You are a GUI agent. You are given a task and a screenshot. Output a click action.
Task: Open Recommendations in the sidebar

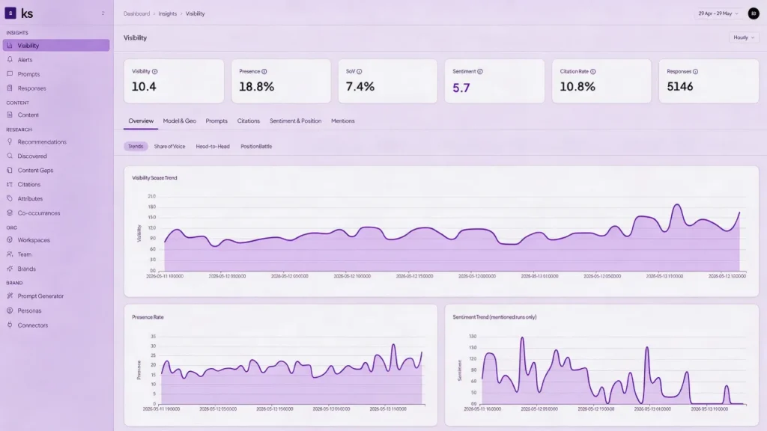(x=55, y=141)
